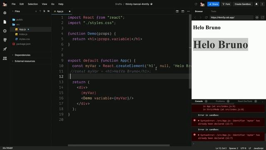Click the thirsty-banzai-4nm5y sandbox title
The image size is (266, 150).
coord(137,4)
